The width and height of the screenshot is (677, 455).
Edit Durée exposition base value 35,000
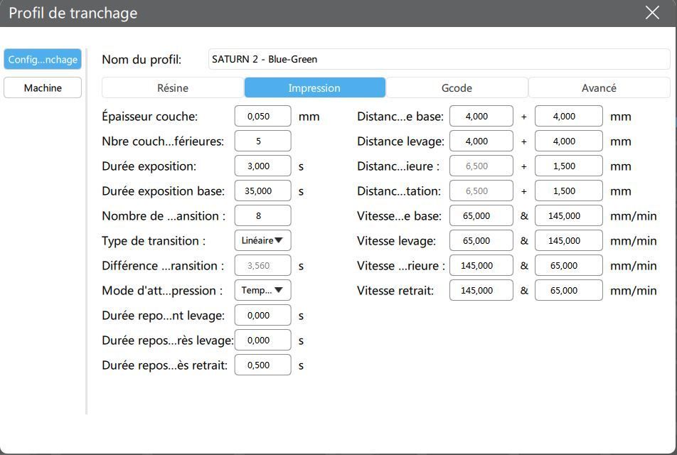[x=263, y=191]
